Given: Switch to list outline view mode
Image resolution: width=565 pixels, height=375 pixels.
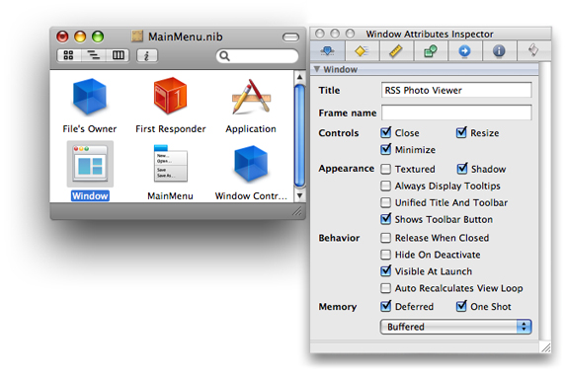Looking at the screenshot, I should (x=93, y=55).
